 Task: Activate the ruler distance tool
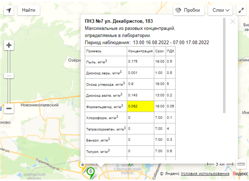pyautogui.click(x=241, y=164)
